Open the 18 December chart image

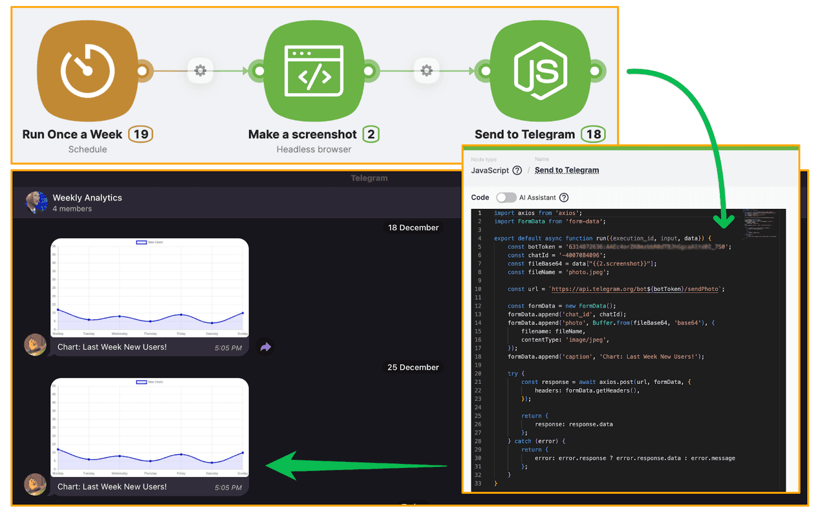click(150, 287)
